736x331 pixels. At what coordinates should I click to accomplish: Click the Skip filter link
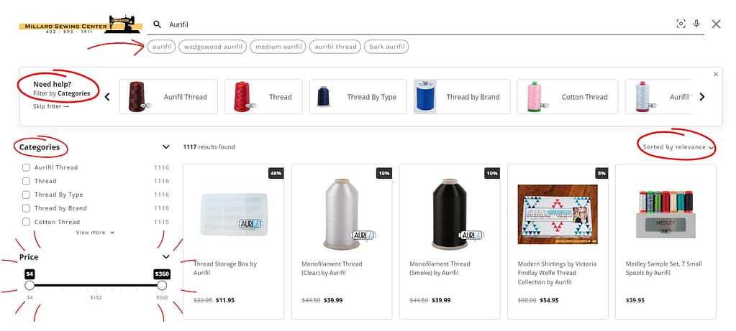tap(50, 106)
